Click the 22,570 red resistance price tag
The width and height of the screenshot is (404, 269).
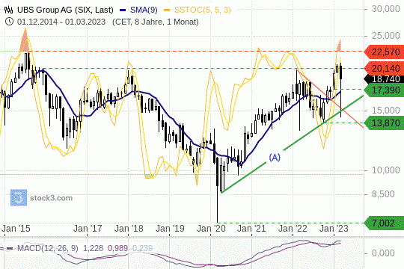click(x=384, y=52)
